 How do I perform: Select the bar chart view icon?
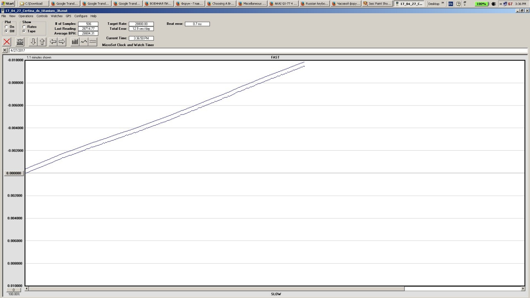click(75, 42)
